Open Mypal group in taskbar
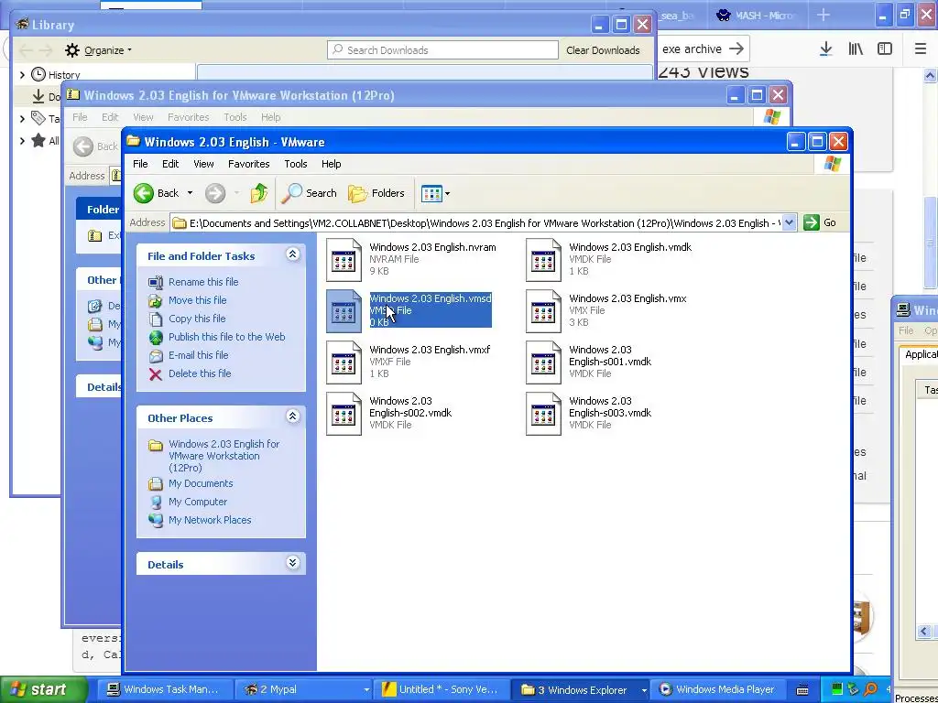 coord(304,689)
